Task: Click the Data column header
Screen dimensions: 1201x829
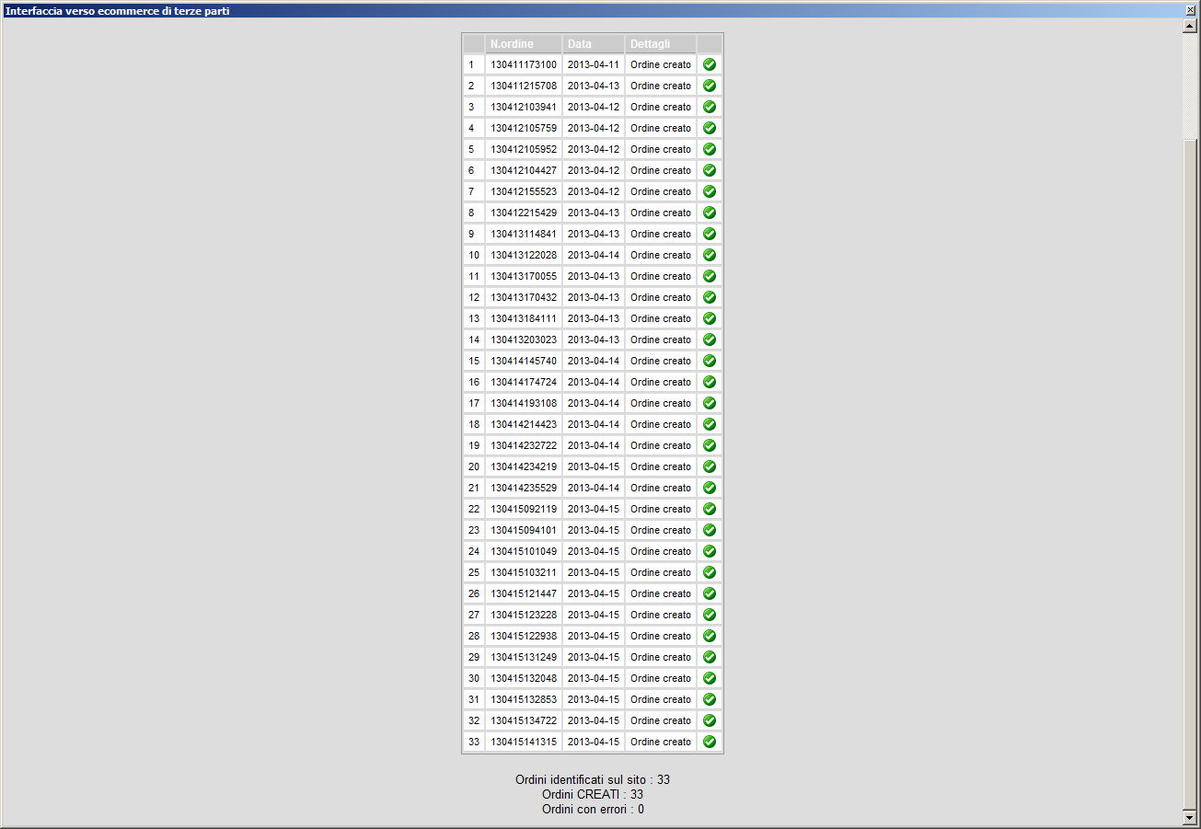Action: point(594,44)
